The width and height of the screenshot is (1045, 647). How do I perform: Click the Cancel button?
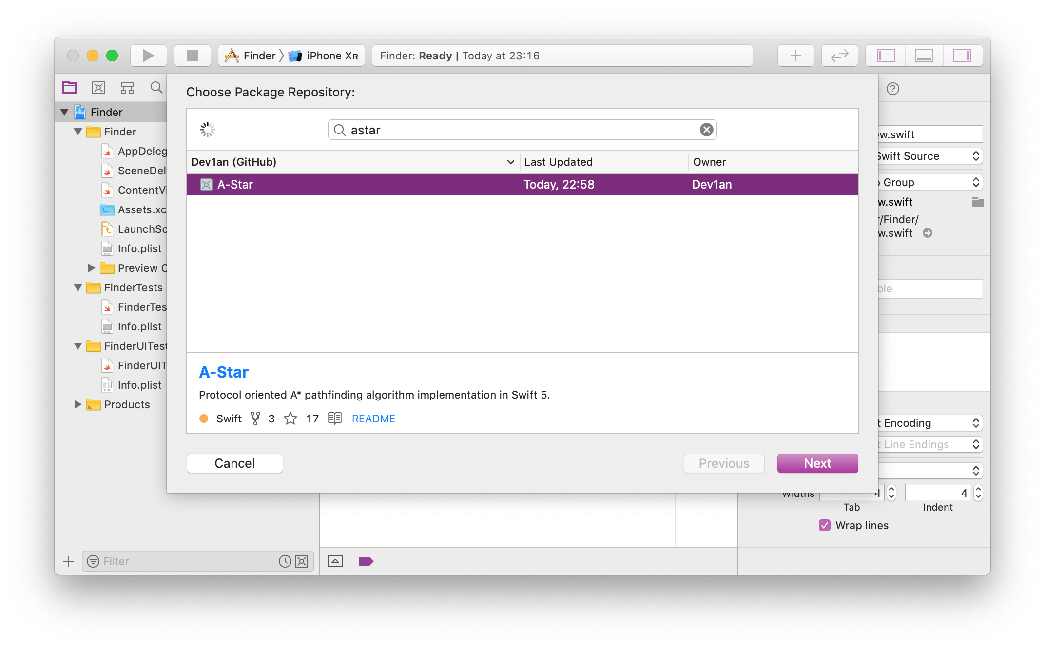(234, 463)
